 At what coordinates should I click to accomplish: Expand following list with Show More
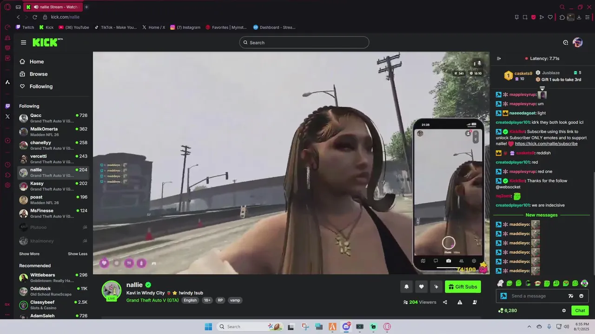29,254
